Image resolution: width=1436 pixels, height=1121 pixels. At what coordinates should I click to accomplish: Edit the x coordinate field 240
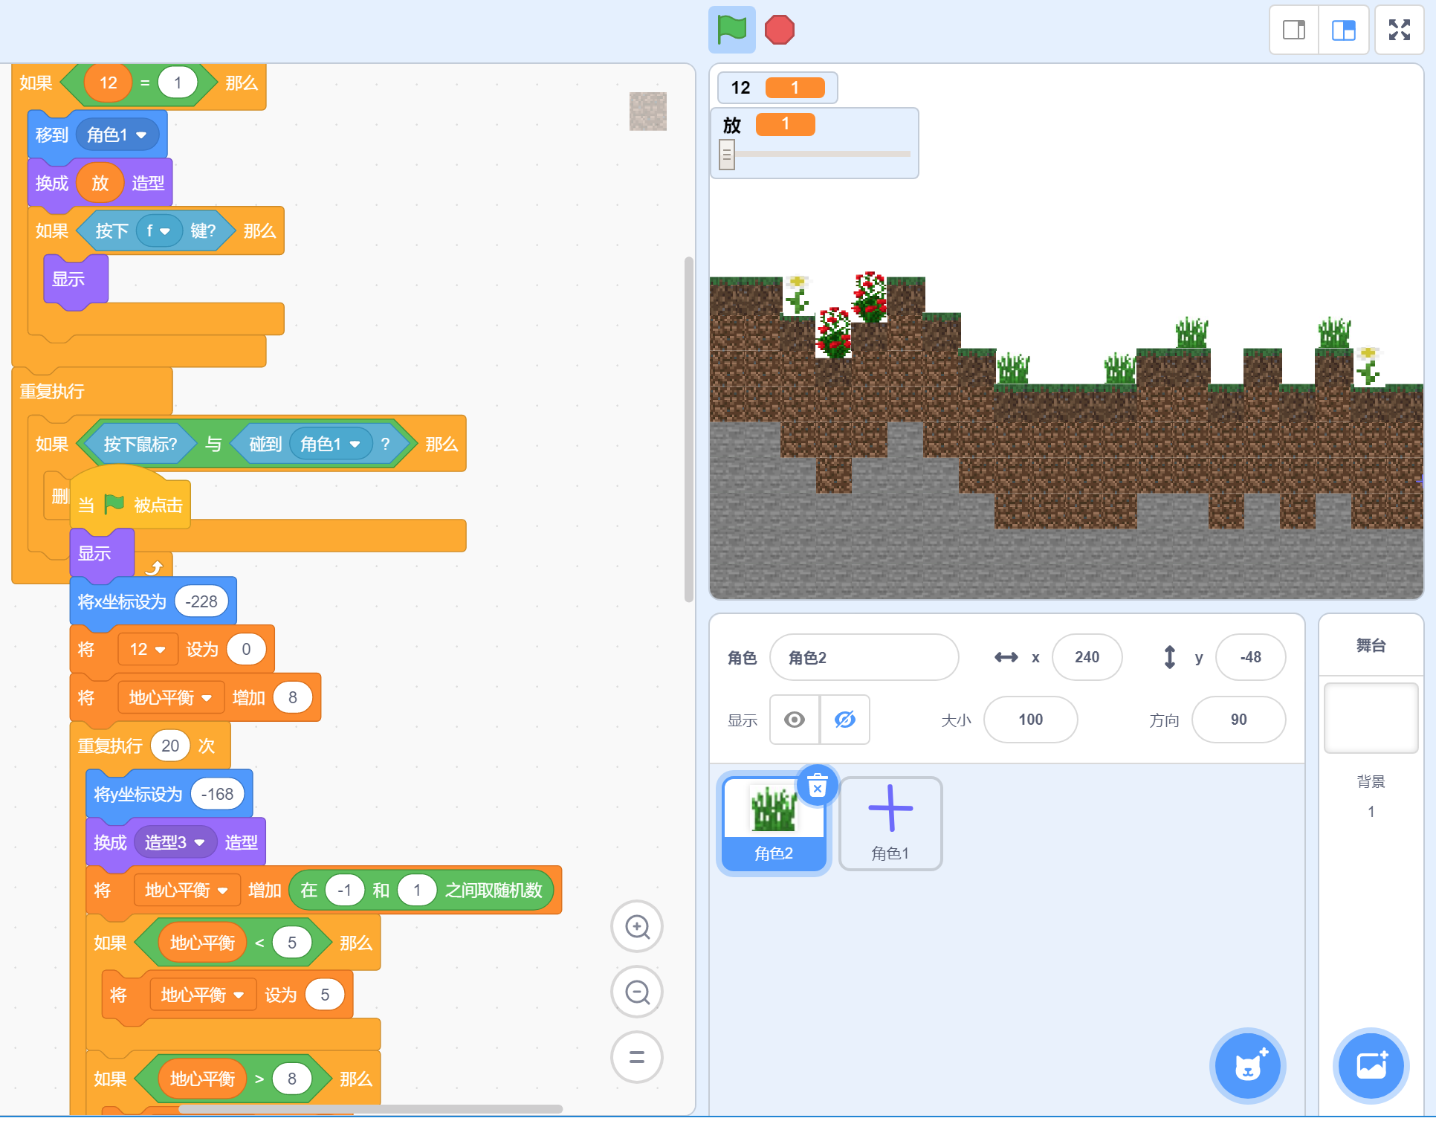point(1087,657)
